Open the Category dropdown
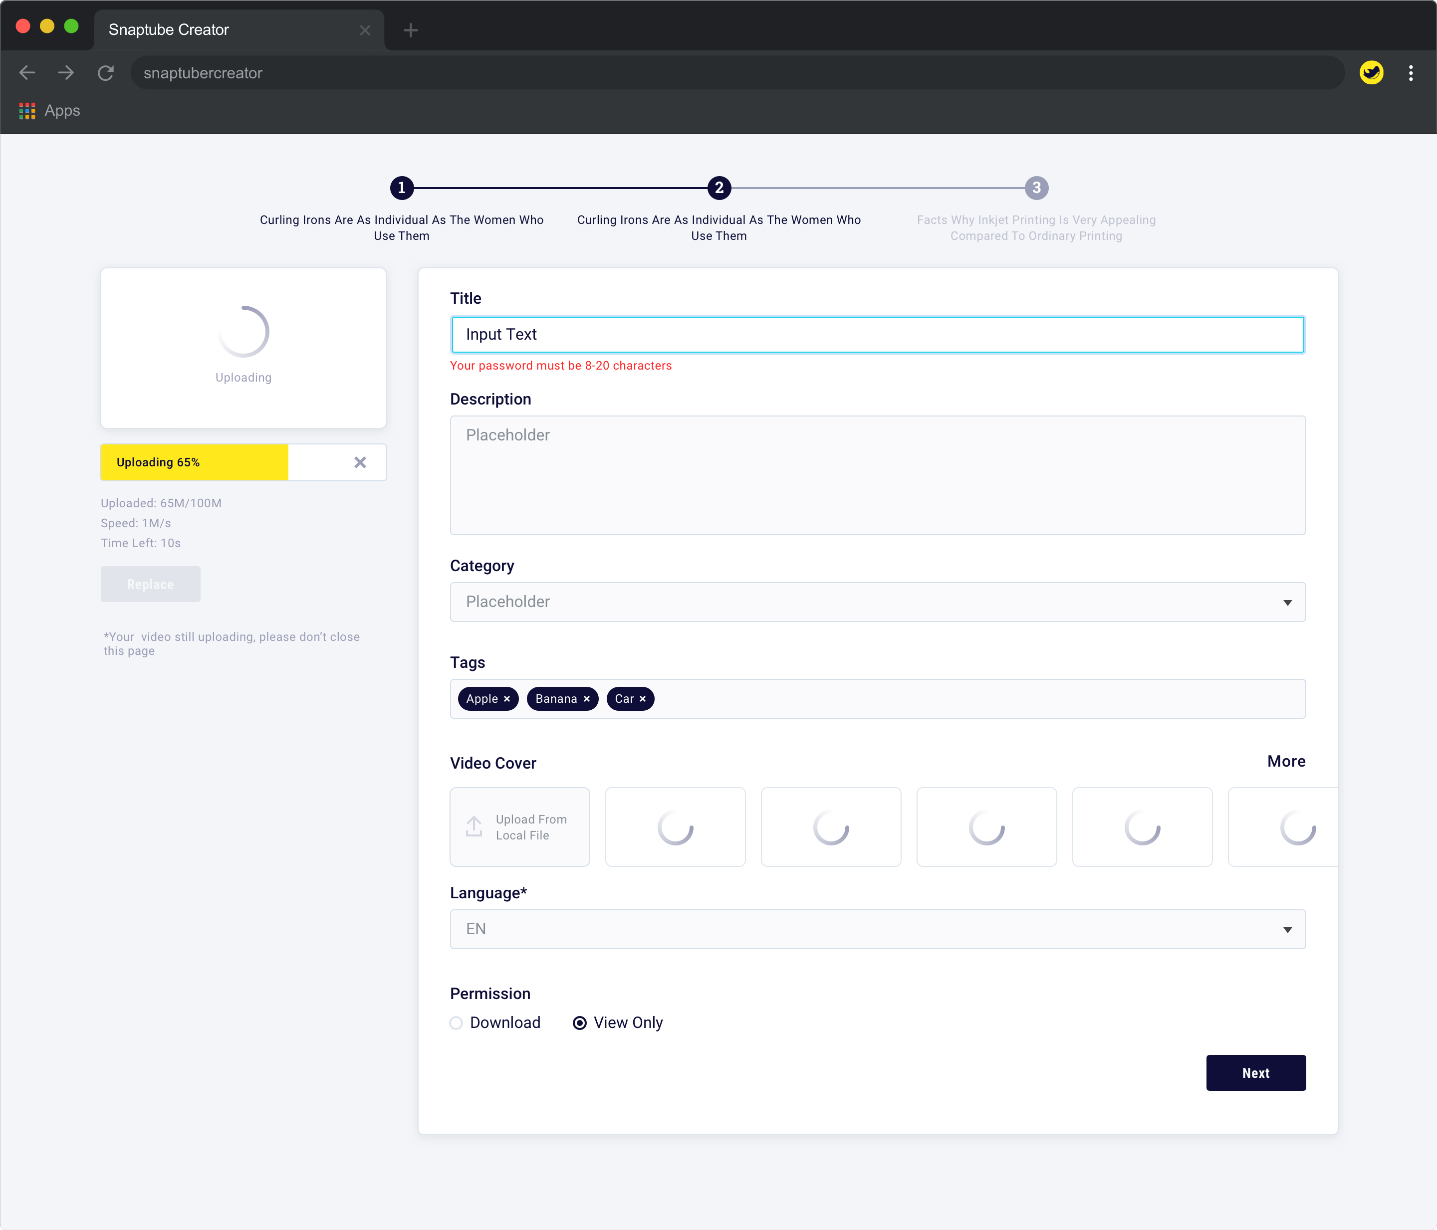Image resolution: width=1437 pixels, height=1230 pixels. point(877,602)
